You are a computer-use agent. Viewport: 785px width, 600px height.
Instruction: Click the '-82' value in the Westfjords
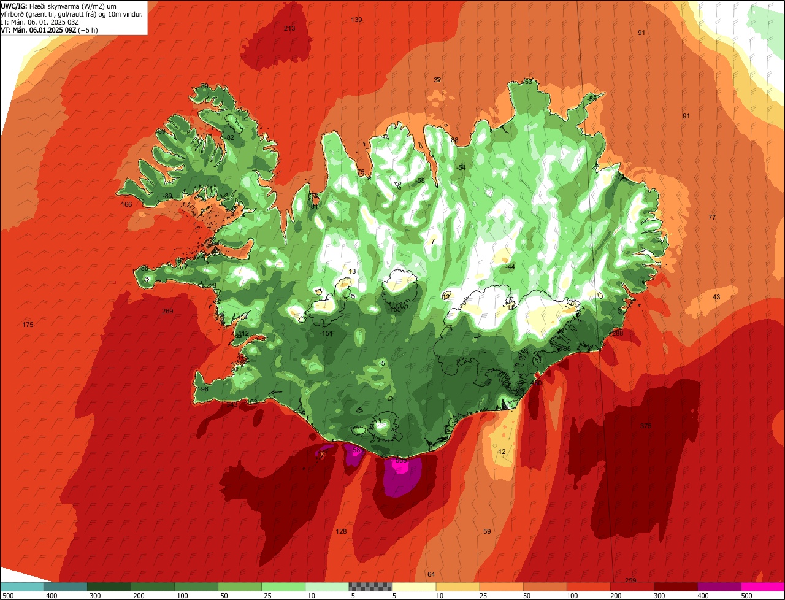pos(229,137)
